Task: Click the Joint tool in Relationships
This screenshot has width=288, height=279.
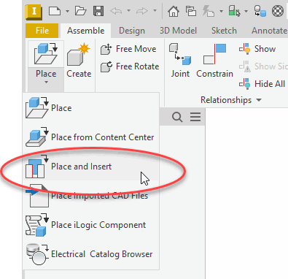Action: click(180, 61)
